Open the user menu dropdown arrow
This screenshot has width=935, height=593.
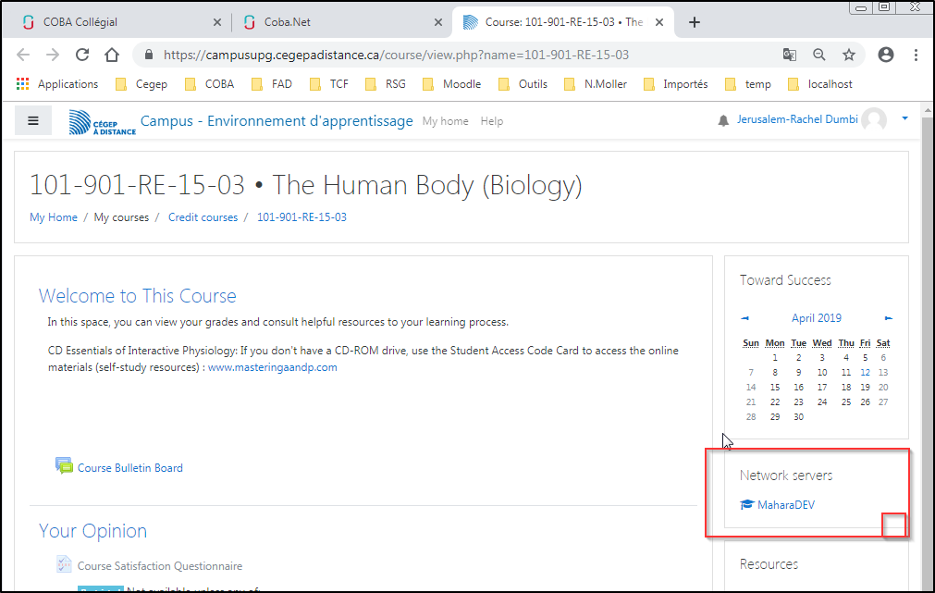tap(904, 119)
